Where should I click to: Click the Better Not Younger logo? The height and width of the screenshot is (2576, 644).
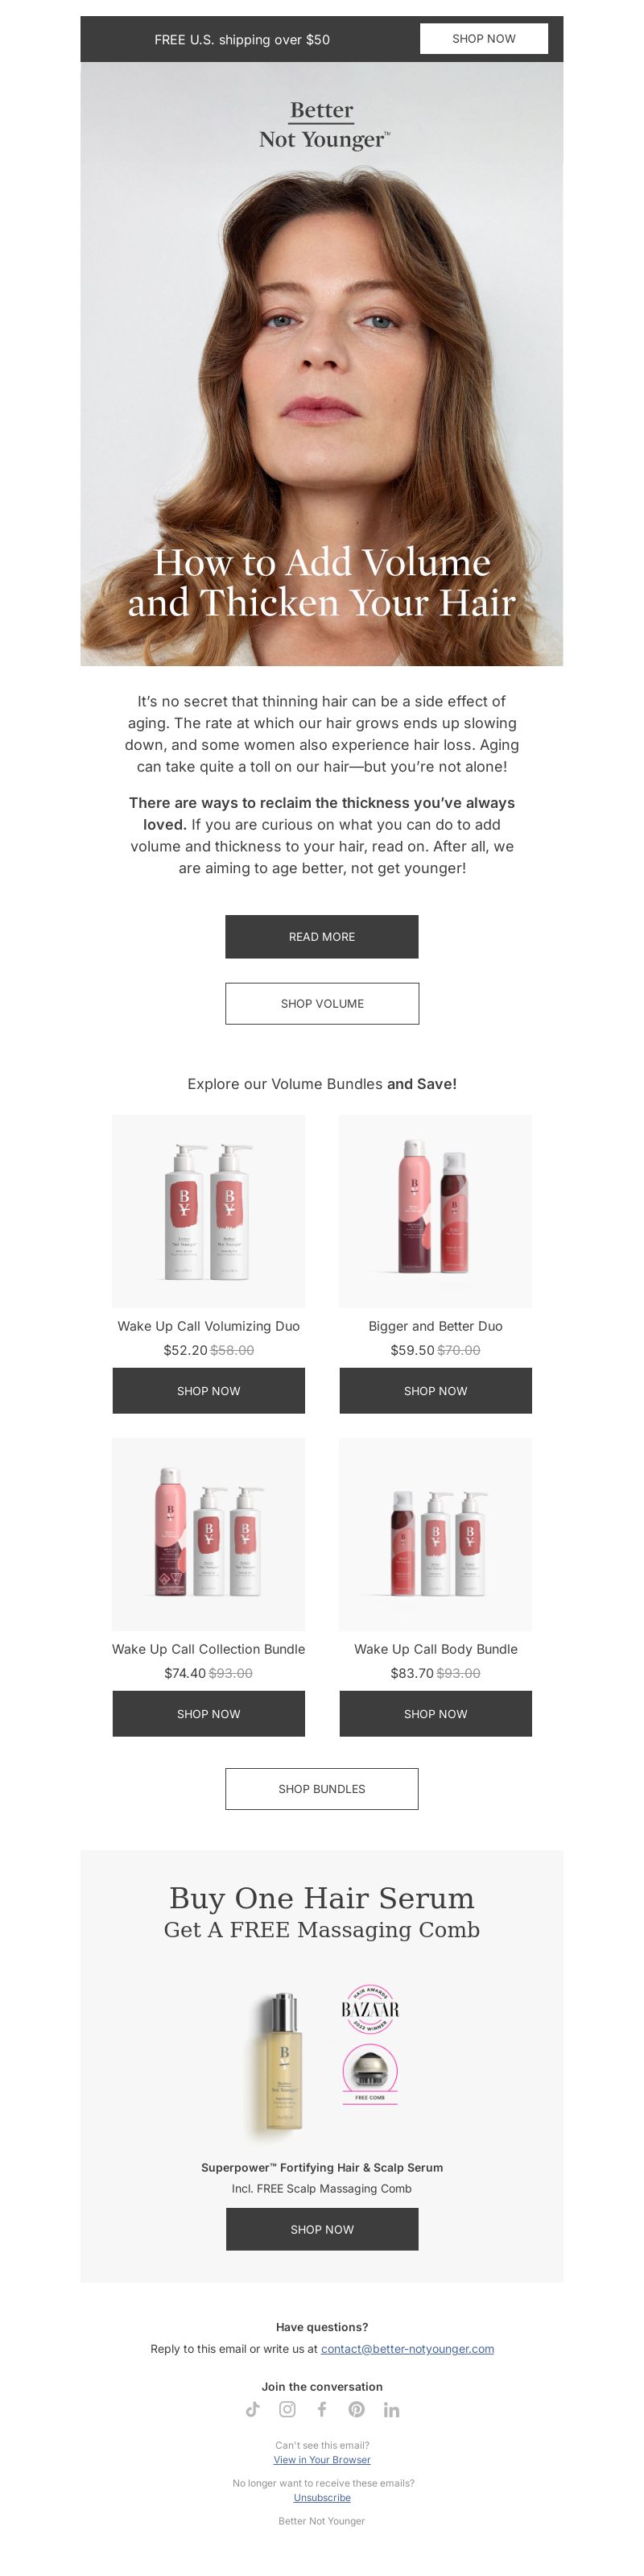point(322,125)
